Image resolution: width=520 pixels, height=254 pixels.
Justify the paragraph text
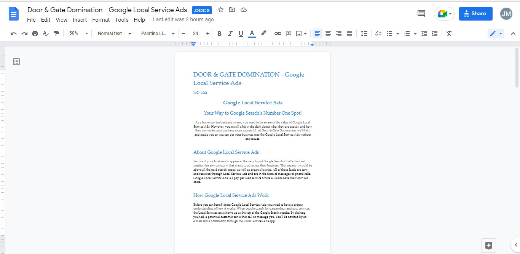(349, 34)
